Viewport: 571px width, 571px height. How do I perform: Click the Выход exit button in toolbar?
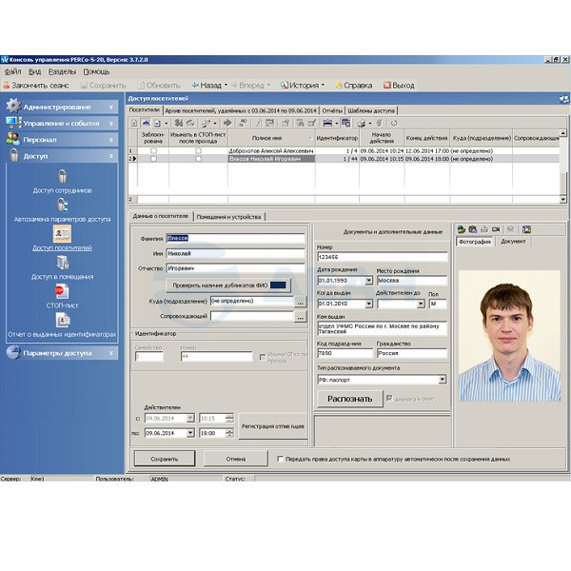click(x=399, y=85)
